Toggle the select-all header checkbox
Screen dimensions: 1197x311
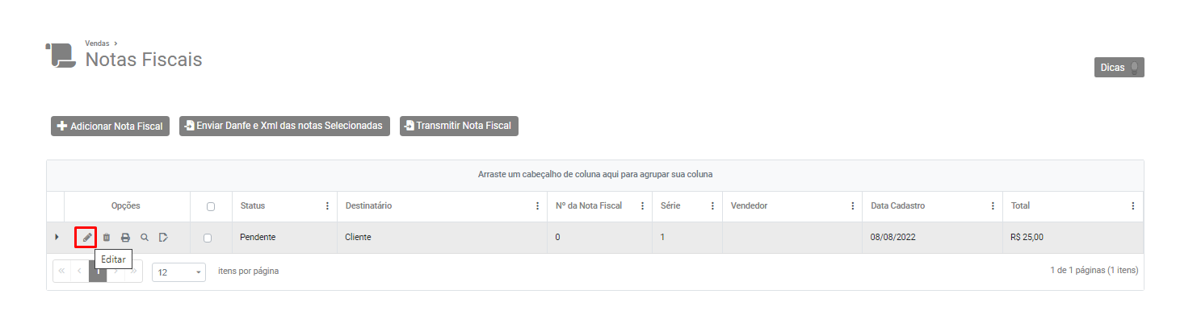point(211,206)
